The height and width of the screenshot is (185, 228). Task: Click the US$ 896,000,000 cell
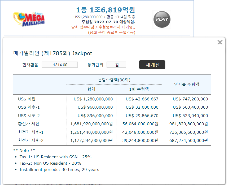click(x=95, y=116)
